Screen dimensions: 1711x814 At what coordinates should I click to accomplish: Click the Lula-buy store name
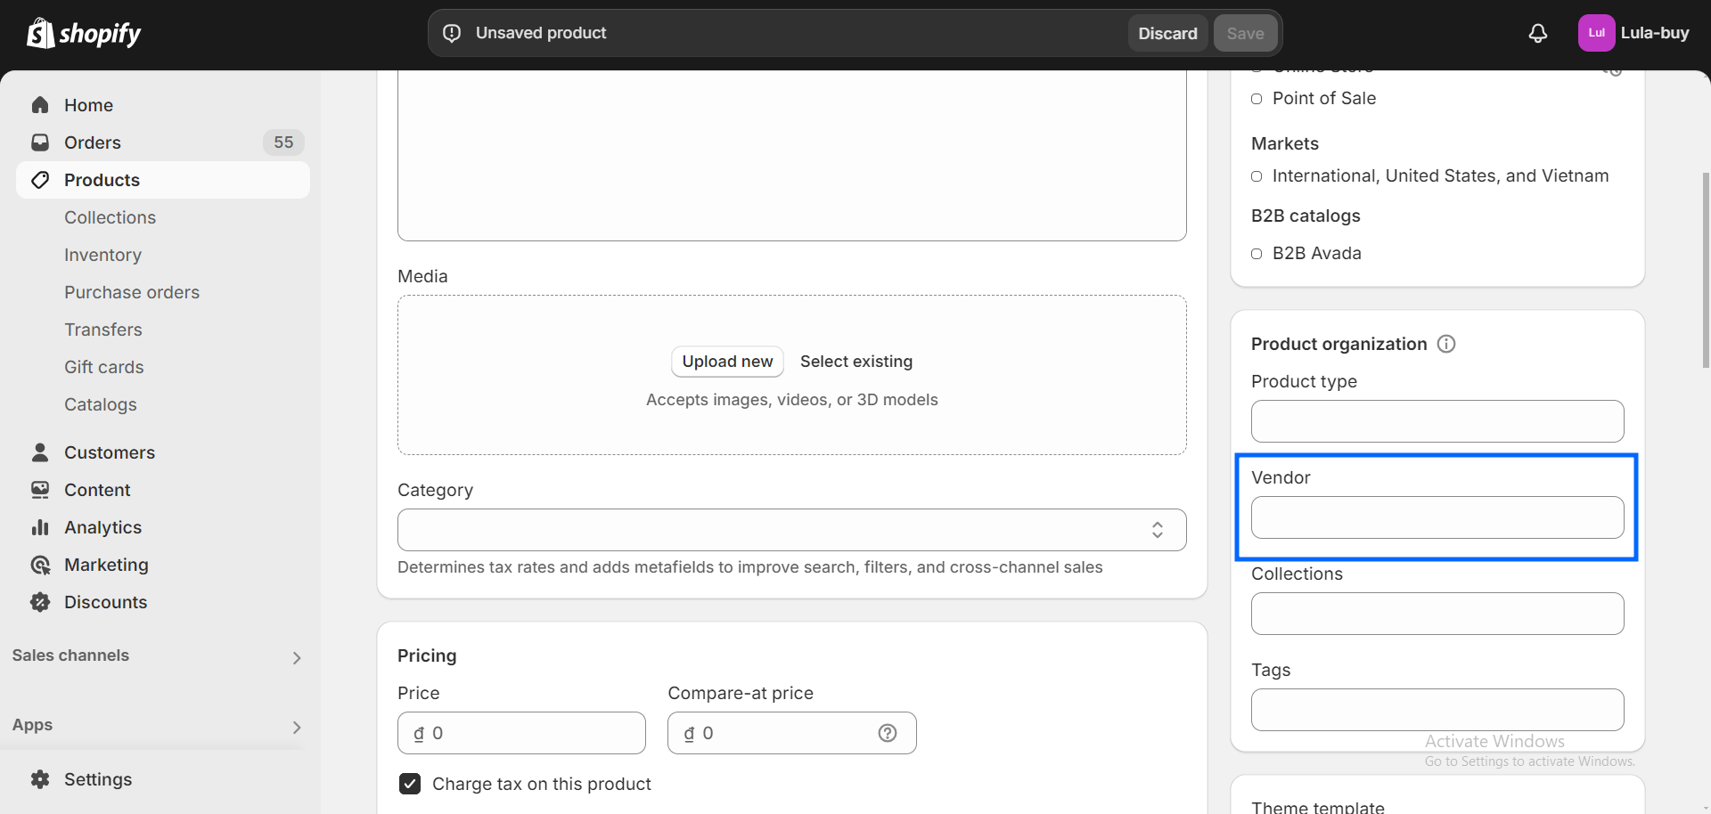(1655, 33)
